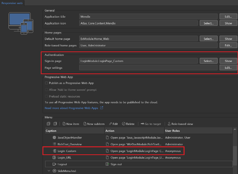
Task: Click the RichText_Overview list icon
Action: tap(54, 144)
